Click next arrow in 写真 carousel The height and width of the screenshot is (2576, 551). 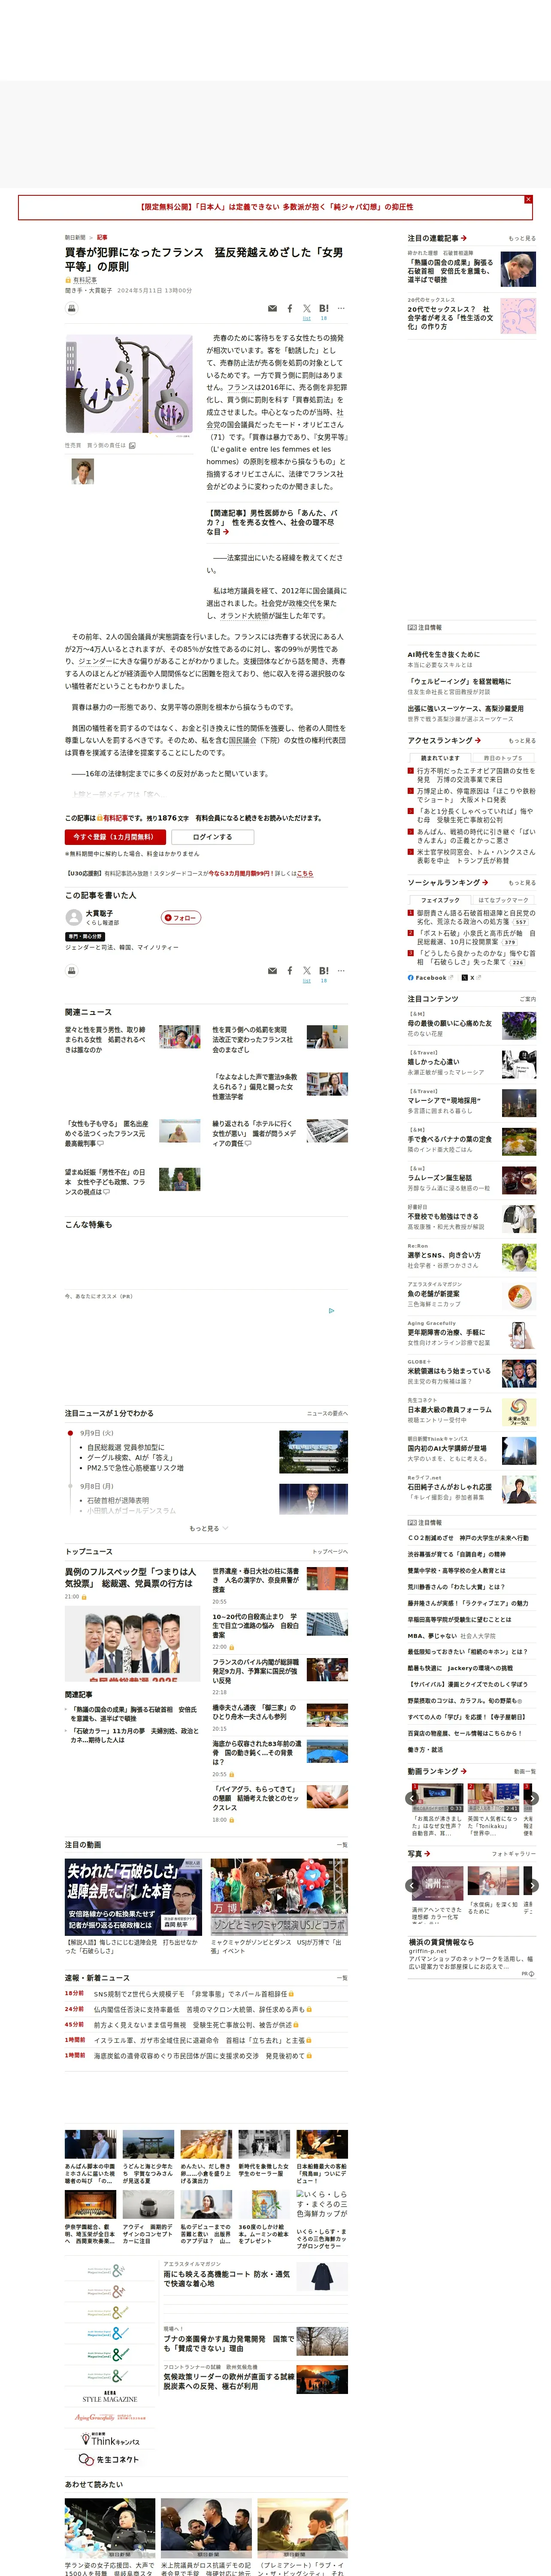click(532, 1885)
